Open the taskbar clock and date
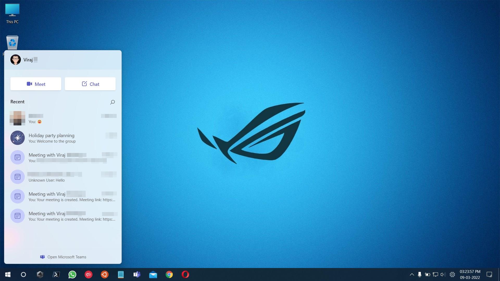Viewport: 500px width, 281px height. click(x=470, y=274)
